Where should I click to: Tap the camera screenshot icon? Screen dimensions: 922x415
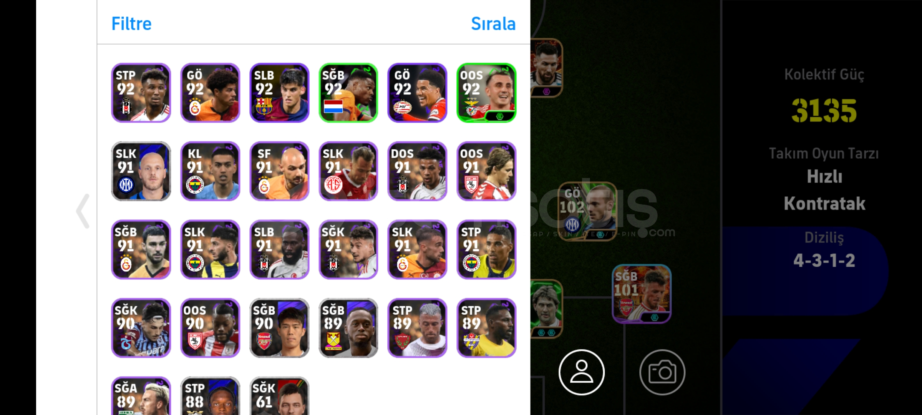click(662, 372)
